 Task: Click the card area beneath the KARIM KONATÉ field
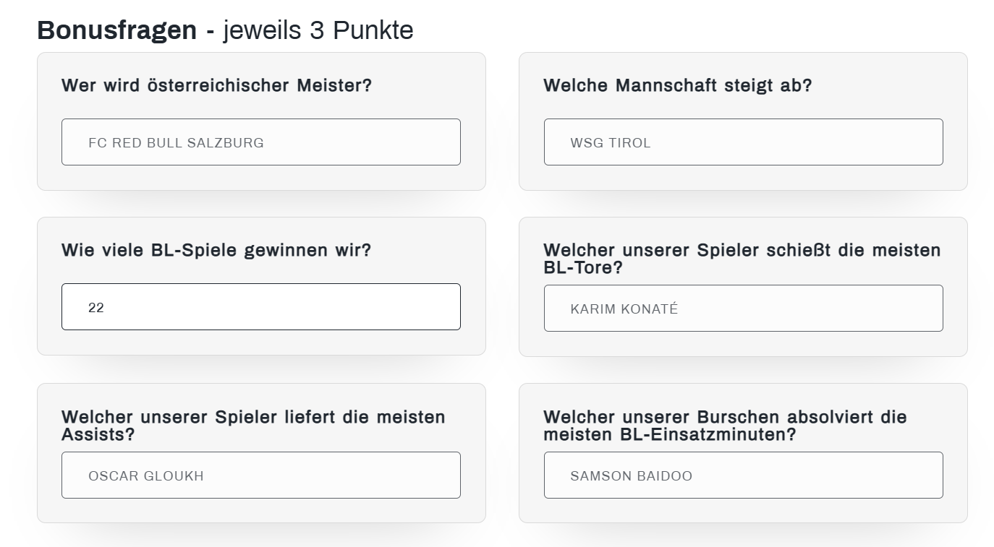tap(743, 344)
